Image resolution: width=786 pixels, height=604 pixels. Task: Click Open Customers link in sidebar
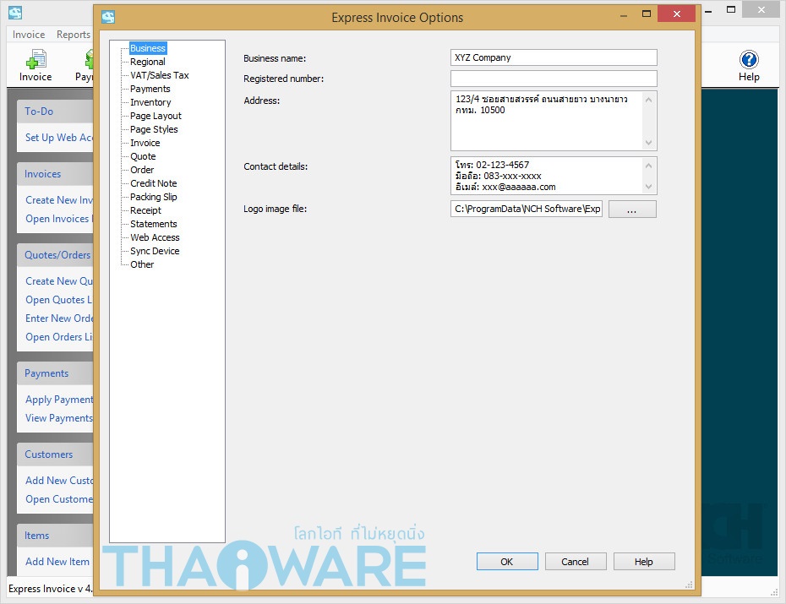pyautogui.click(x=59, y=498)
